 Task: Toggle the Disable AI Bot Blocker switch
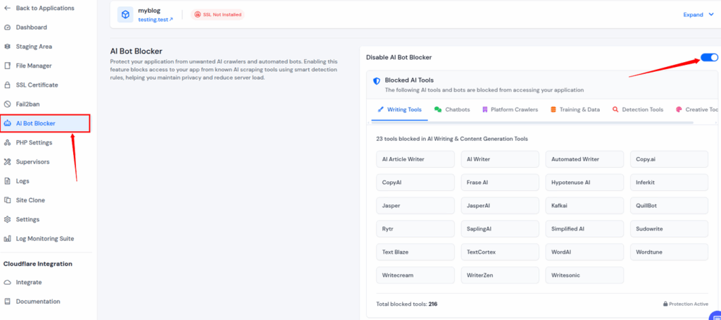[x=709, y=57]
